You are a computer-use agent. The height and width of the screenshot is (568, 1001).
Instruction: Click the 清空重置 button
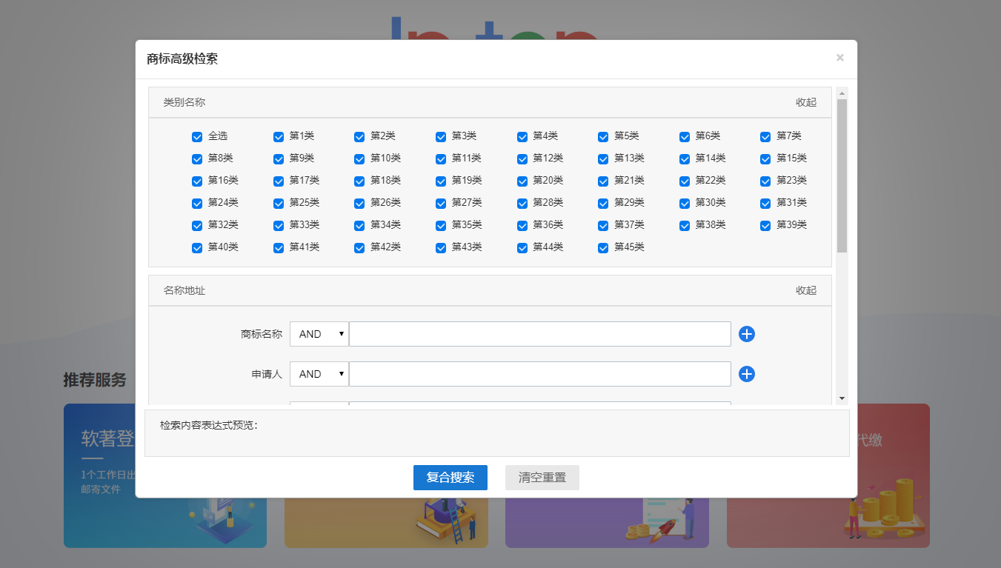(x=542, y=478)
